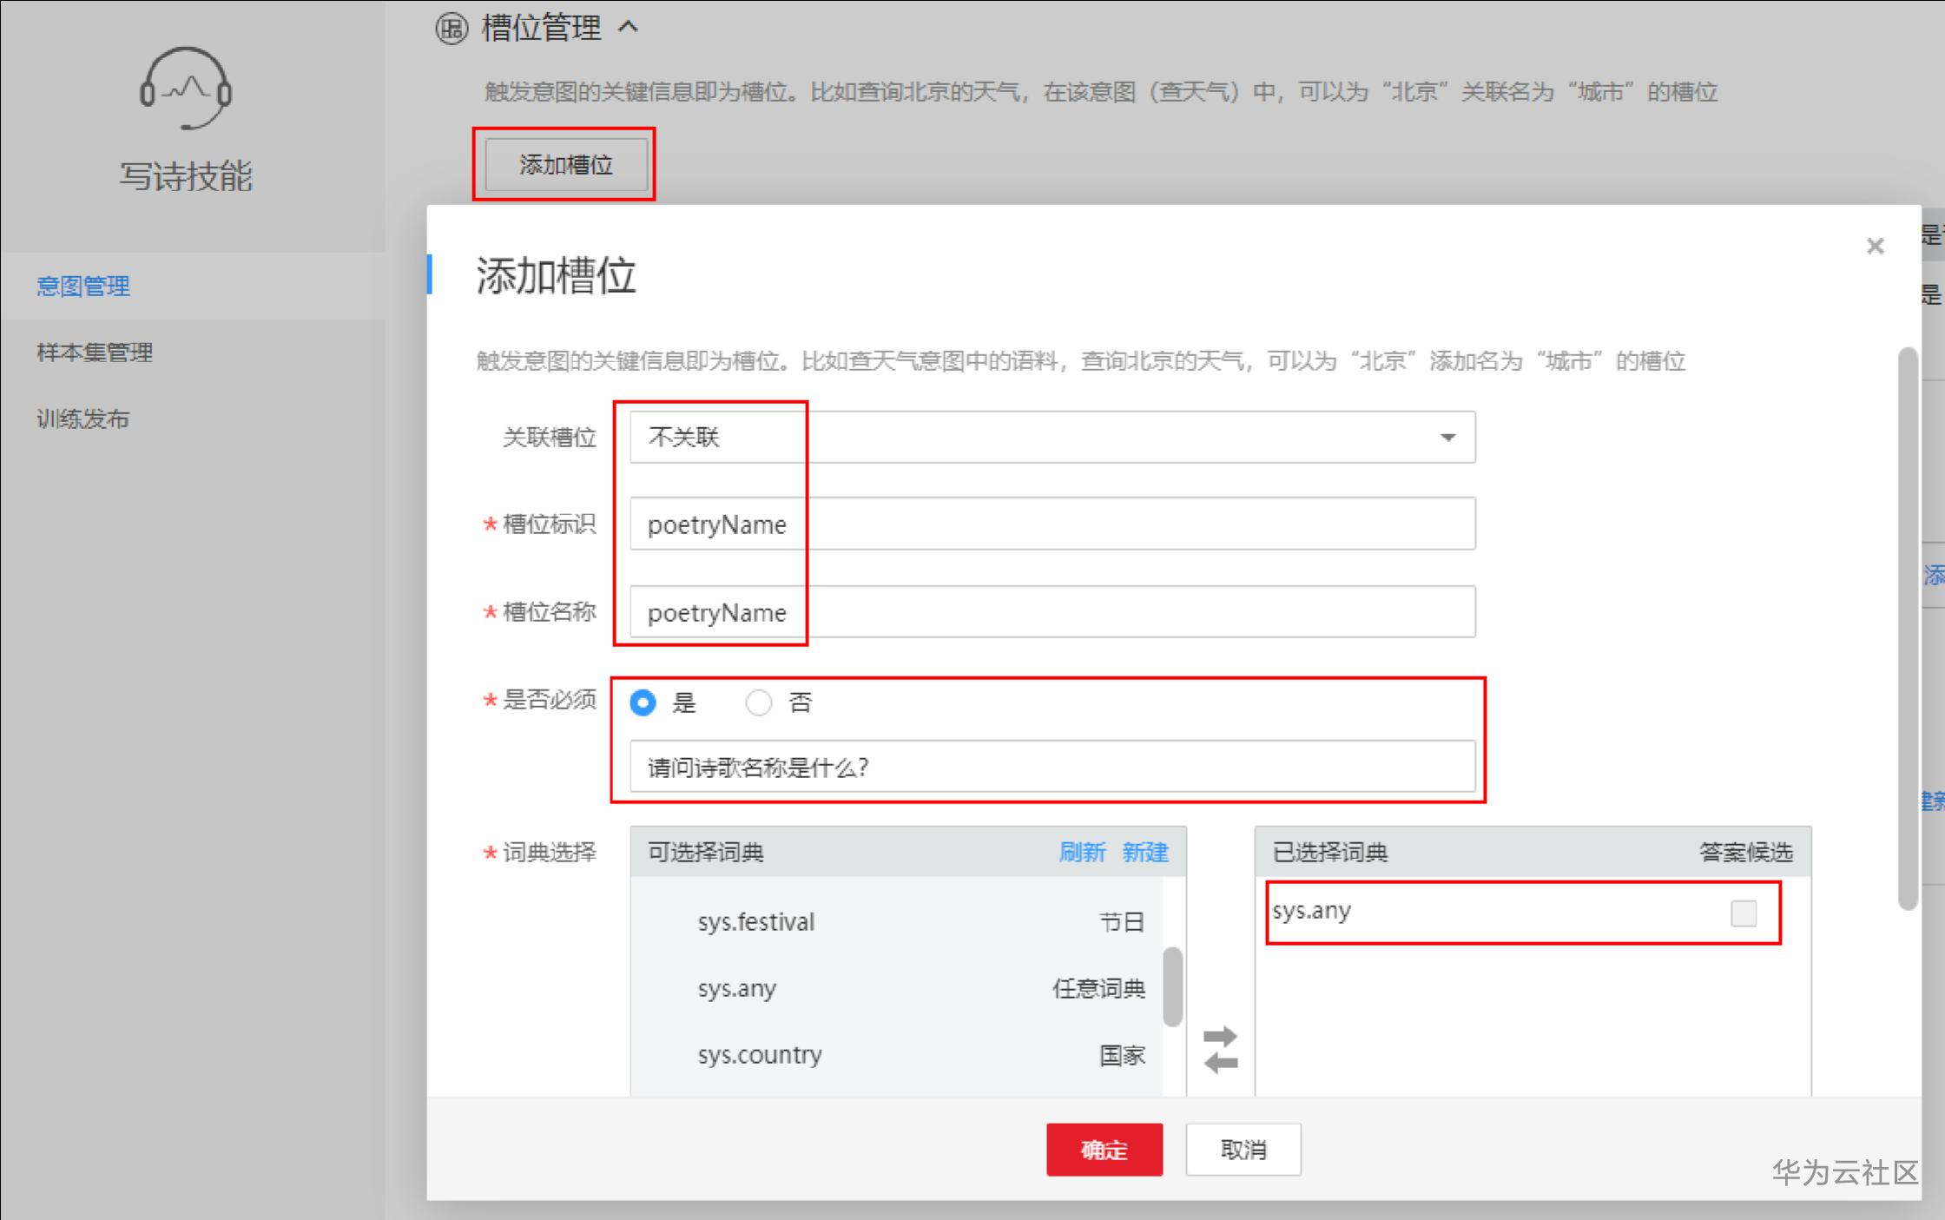
Task: Click the 取消 button
Action: [1243, 1150]
